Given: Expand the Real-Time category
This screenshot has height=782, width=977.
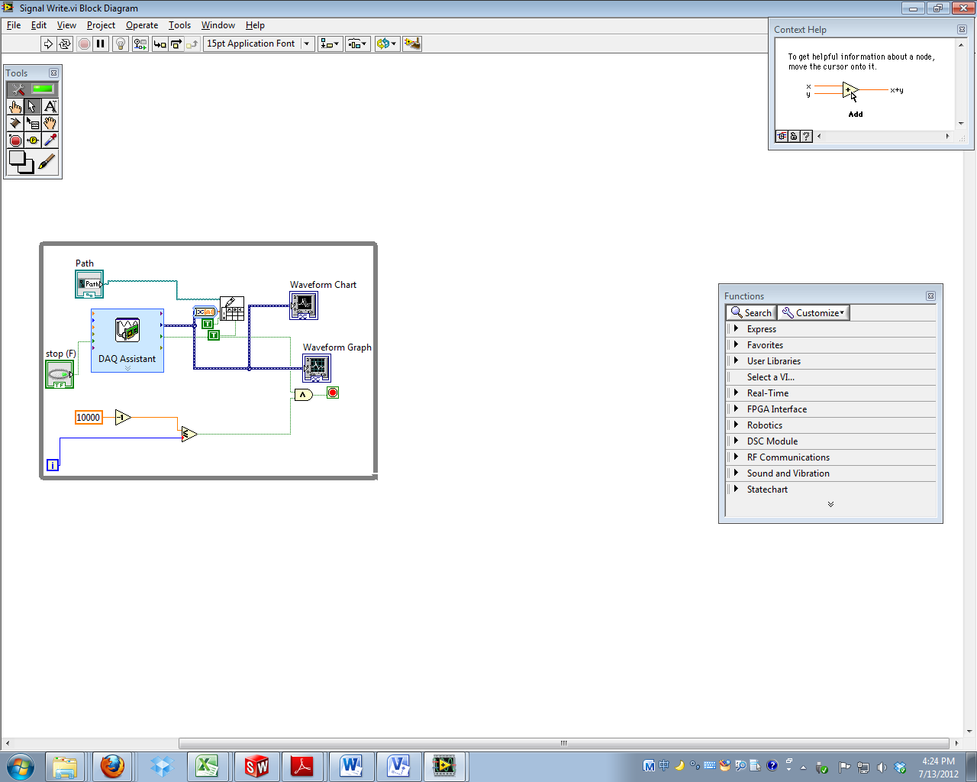Looking at the screenshot, I should pos(831,393).
